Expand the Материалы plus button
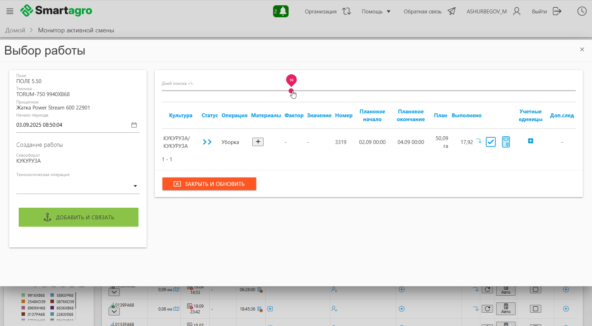This screenshot has width=592, height=326. pyautogui.click(x=258, y=142)
